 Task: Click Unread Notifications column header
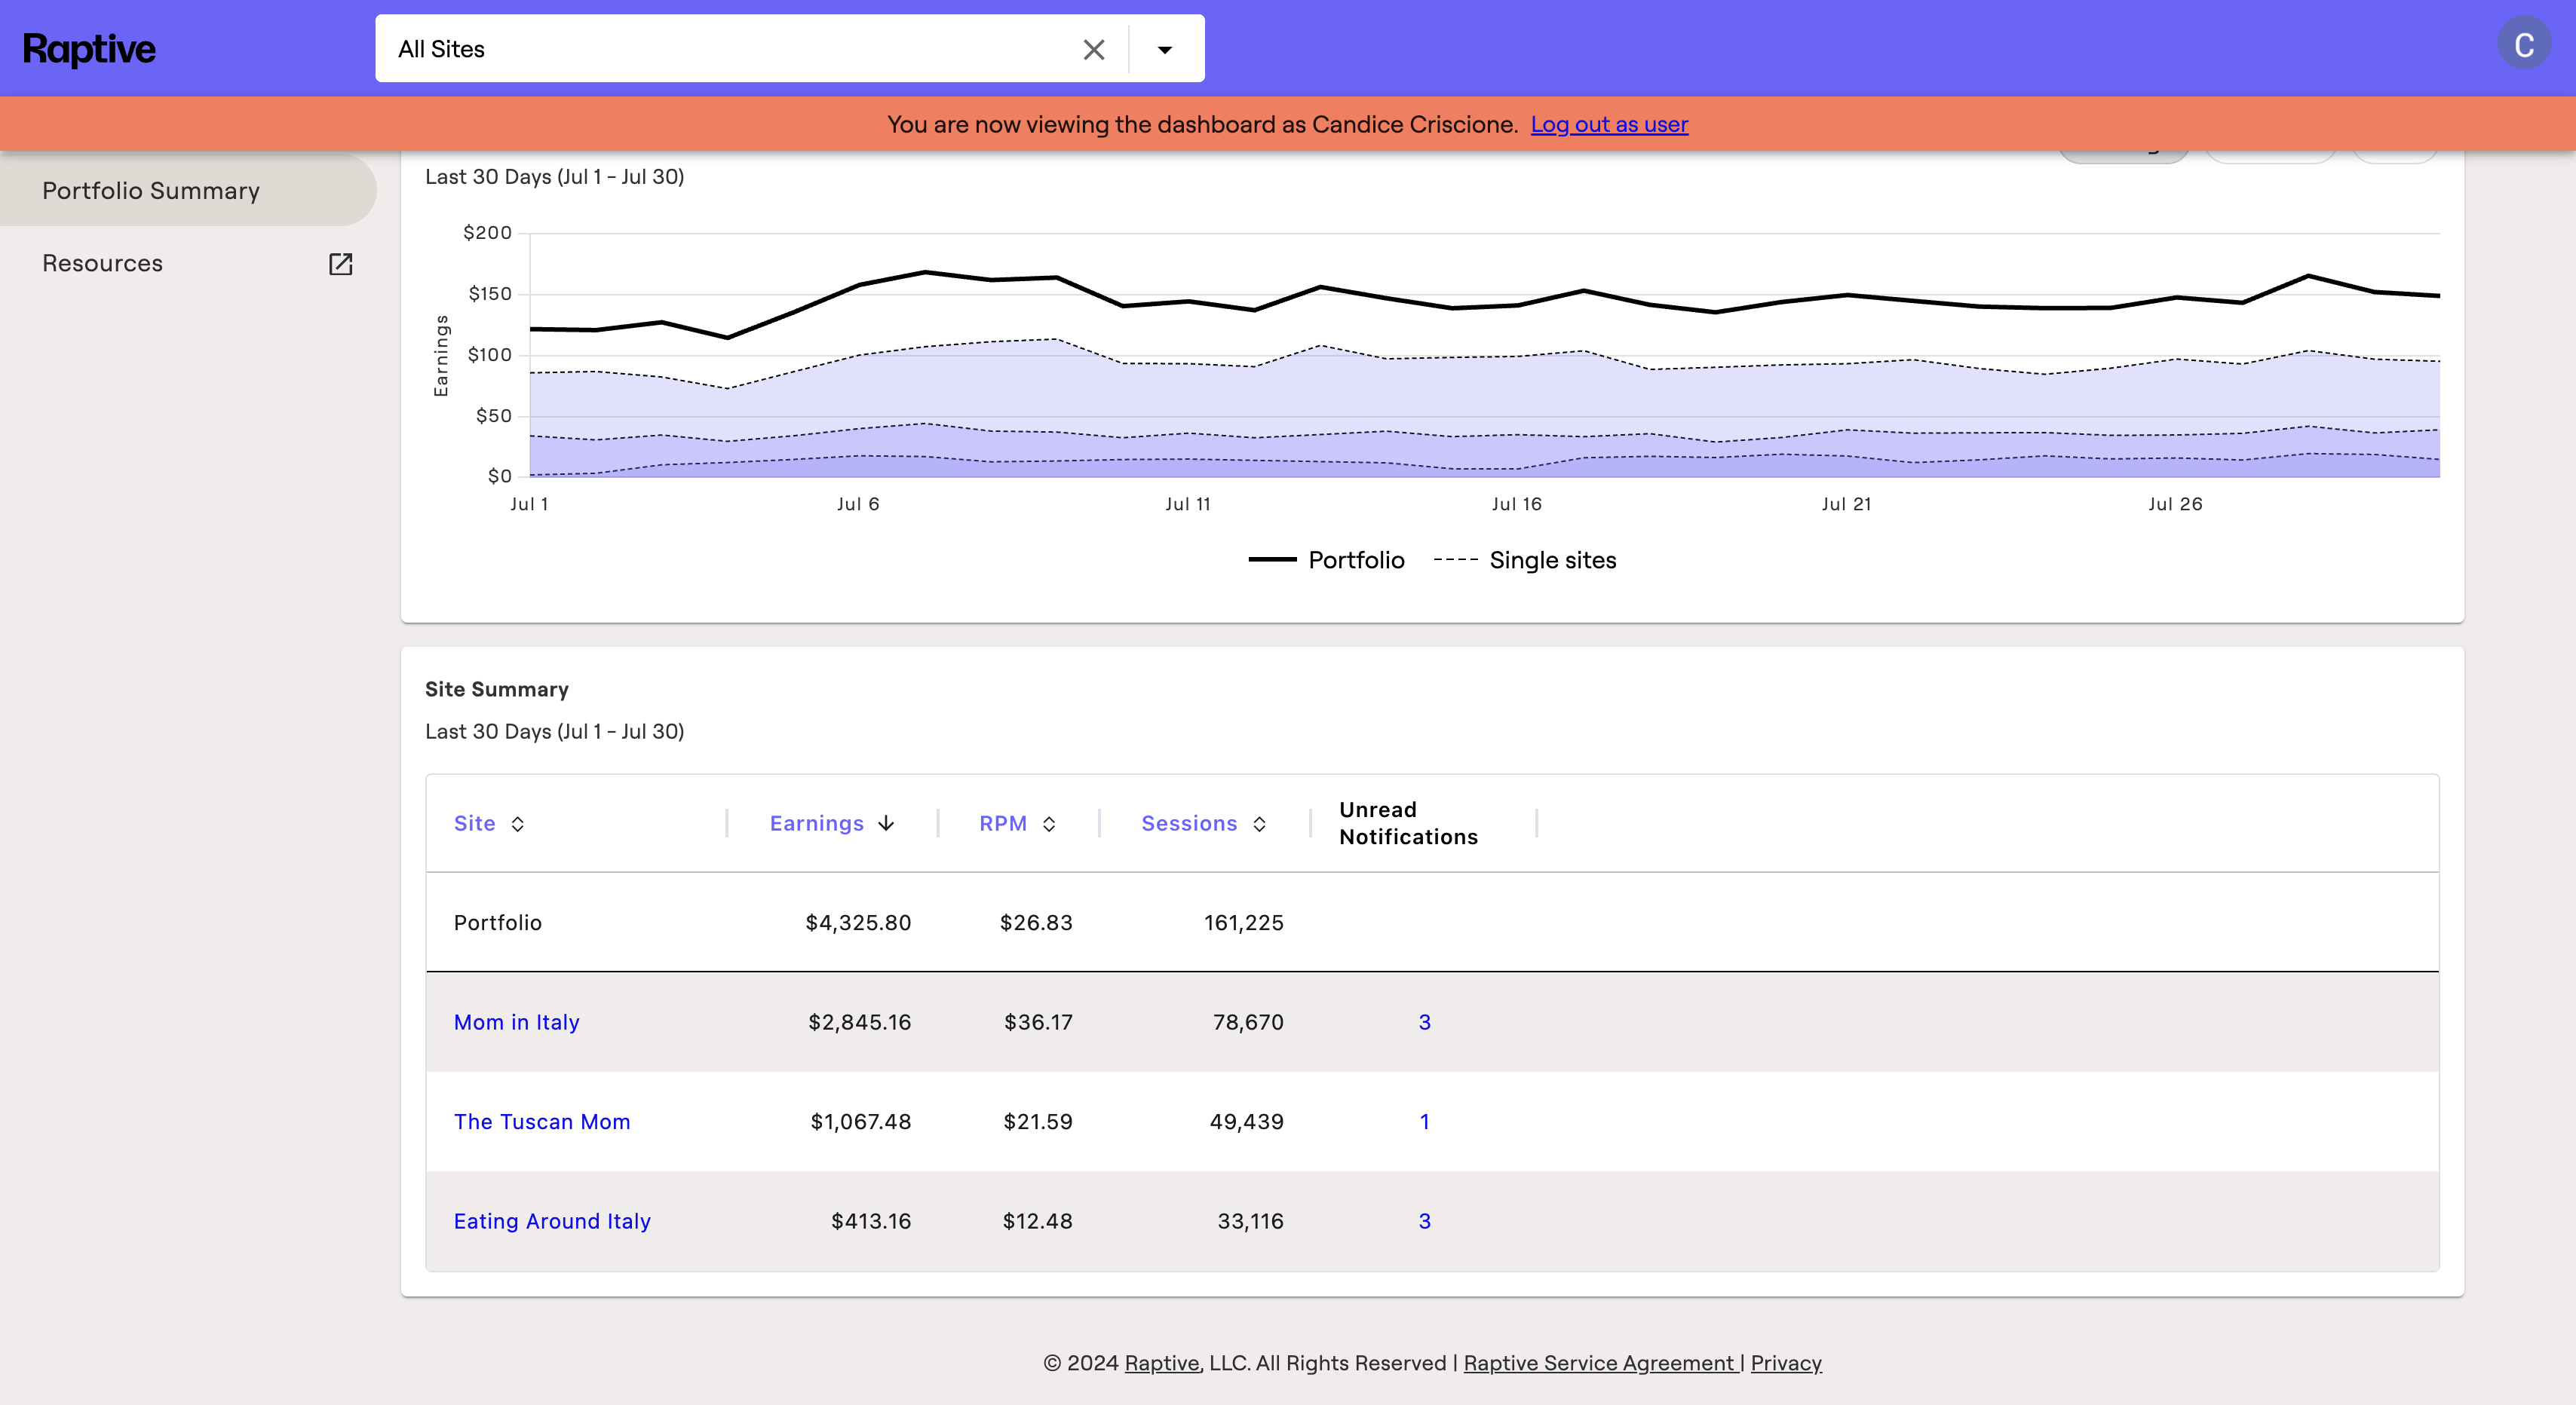pos(1408,823)
